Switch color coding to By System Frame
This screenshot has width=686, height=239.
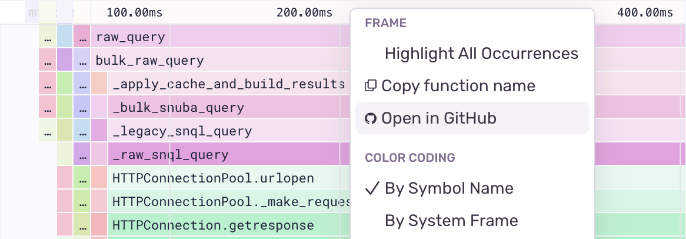[451, 221]
